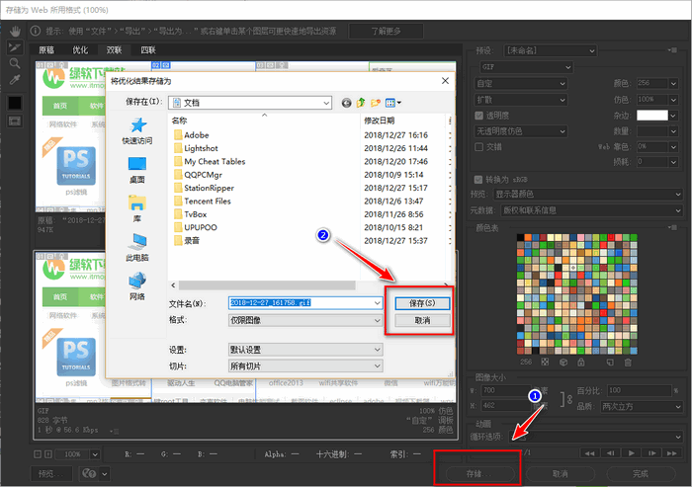Toggle Convert to sRGB checkbox
This screenshot has height=487, width=692.
[477, 180]
